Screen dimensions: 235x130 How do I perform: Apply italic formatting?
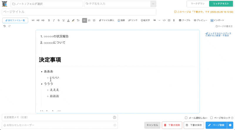(54, 20)
